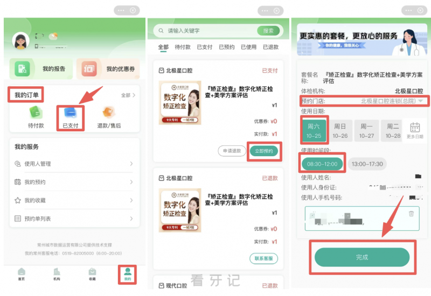The width and height of the screenshot is (431, 296).
Task: Expand the 我的收藏 chevron
Action: pyautogui.click(x=131, y=200)
